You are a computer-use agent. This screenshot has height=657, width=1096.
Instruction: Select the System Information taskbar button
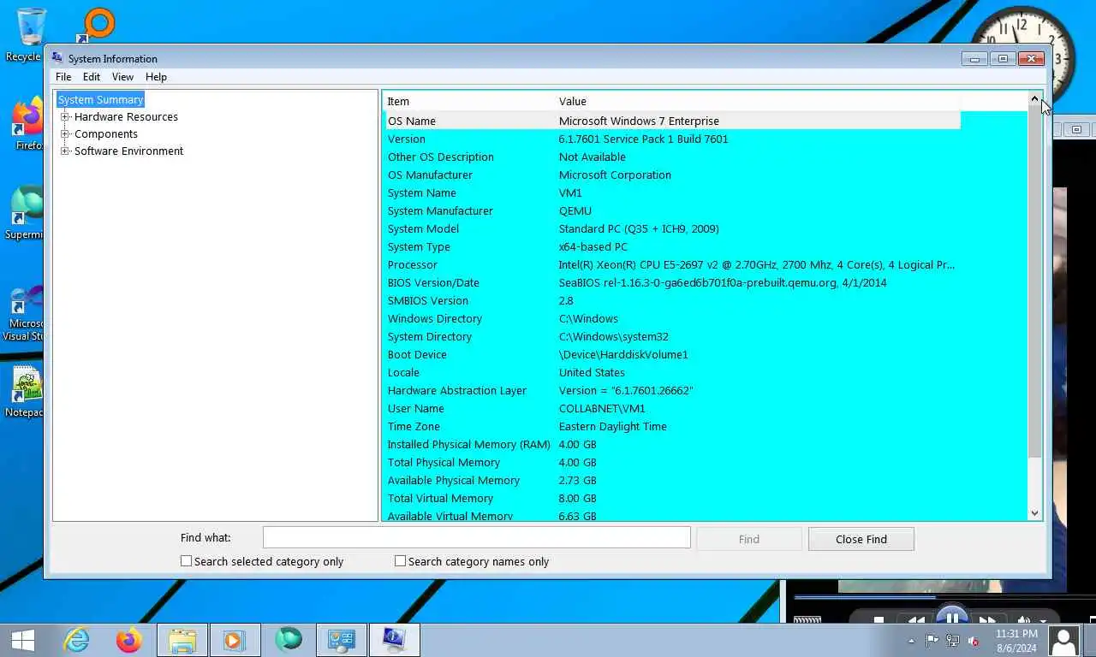tap(394, 640)
